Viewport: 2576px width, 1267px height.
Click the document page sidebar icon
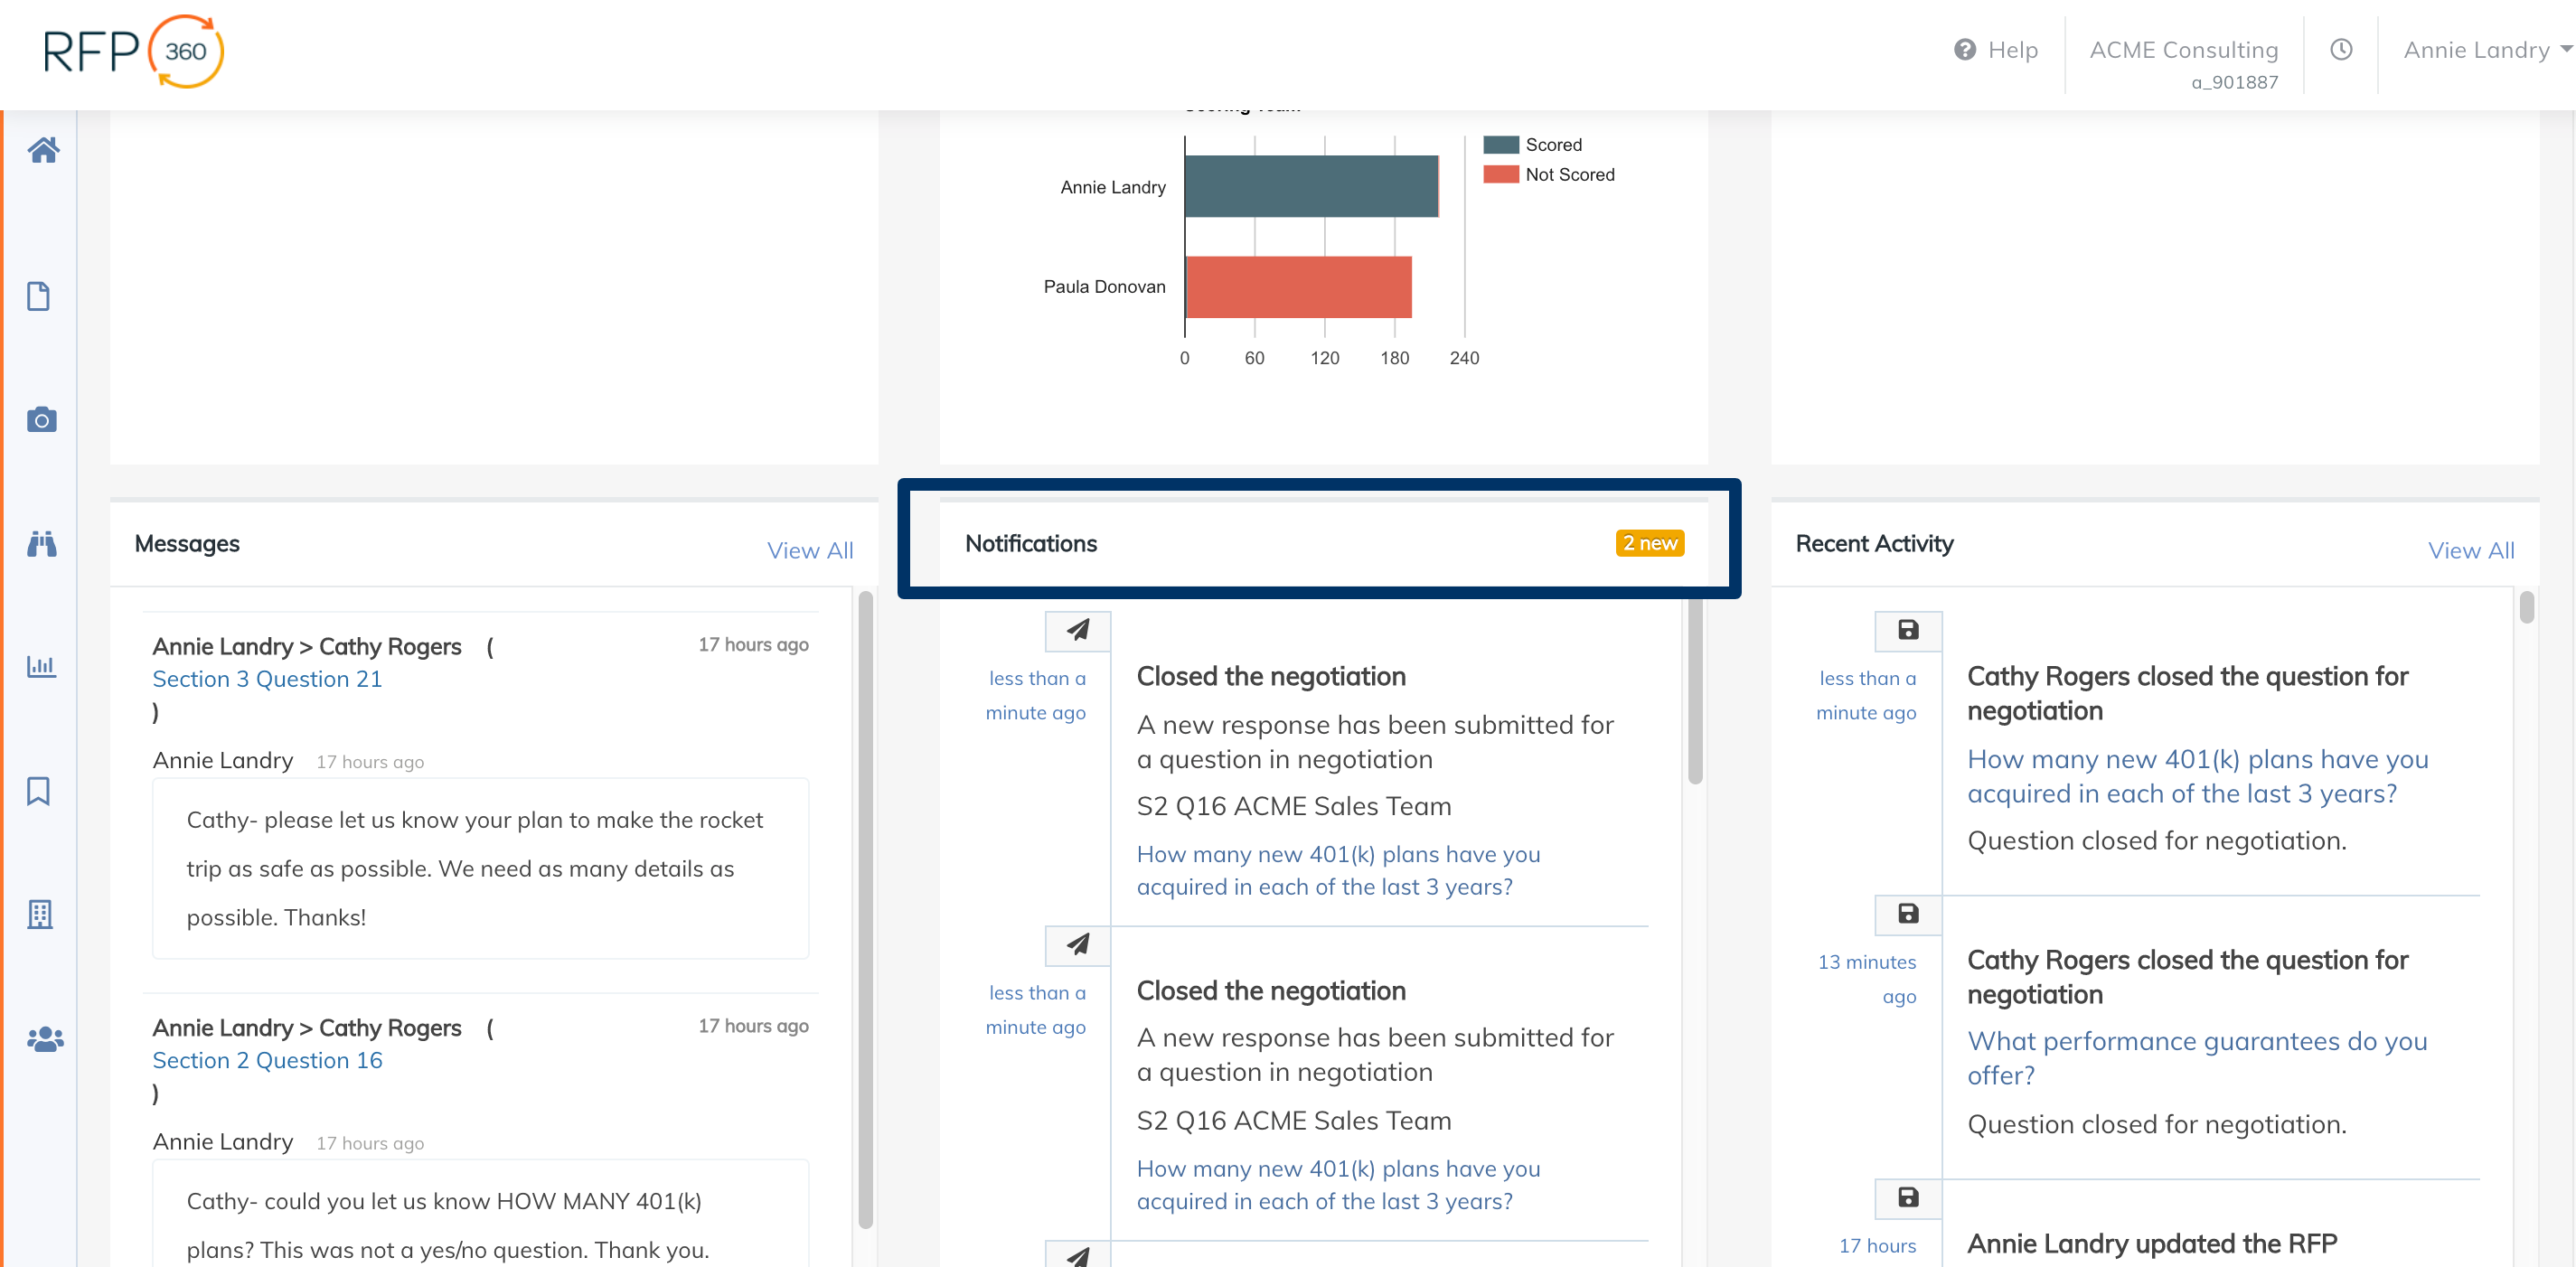39,296
